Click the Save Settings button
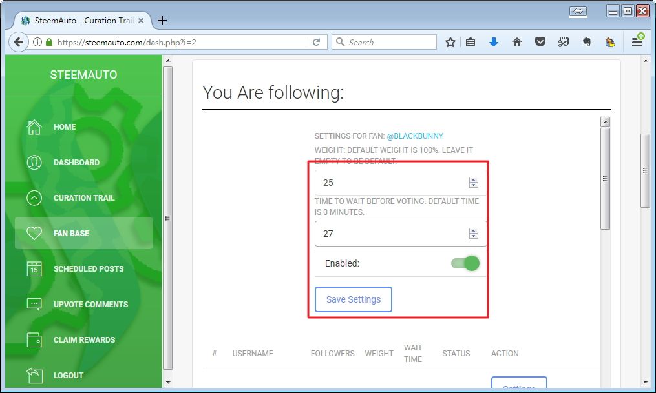The width and height of the screenshot is (656, 393). (354, 299)
